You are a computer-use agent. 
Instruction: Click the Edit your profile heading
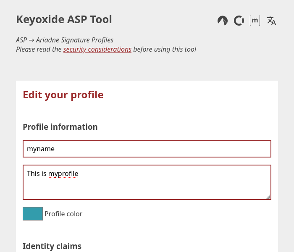coord(63,95)
